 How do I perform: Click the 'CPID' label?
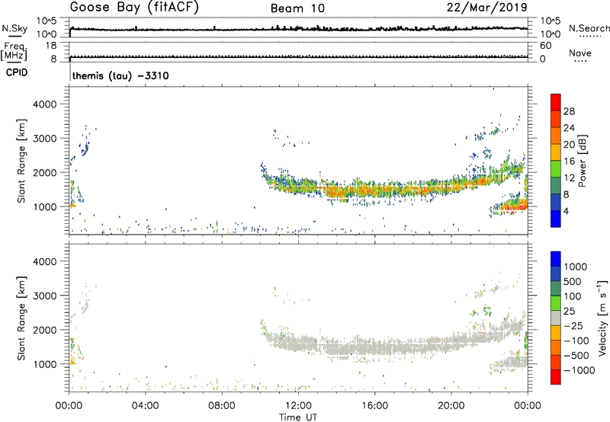[x=17, y=72]
